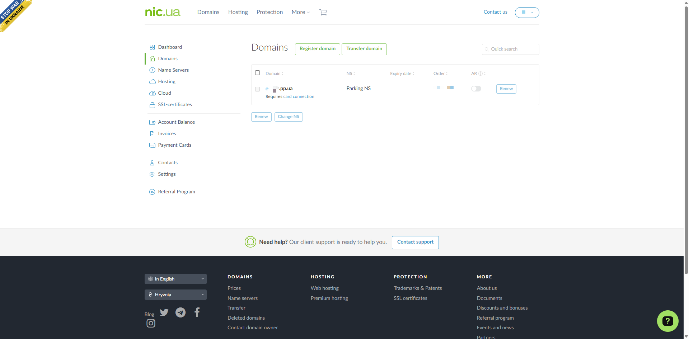Screen dimensions: 689x339
Task: Tick the checkbox next to pp.ua domain
Action: (x=257, y=89)
